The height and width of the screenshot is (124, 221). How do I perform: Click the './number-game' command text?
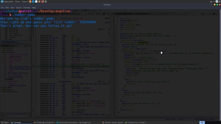(23, 15)
